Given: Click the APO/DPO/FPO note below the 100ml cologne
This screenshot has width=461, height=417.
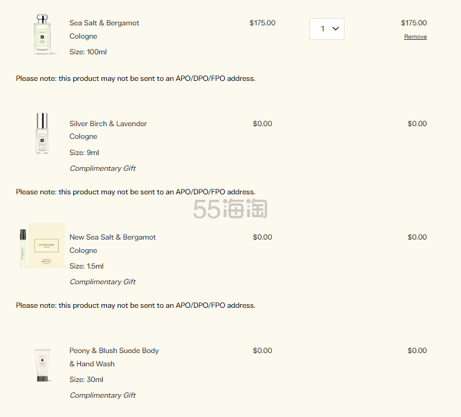Looking at the screenshot, I should (x=135, y=78).
